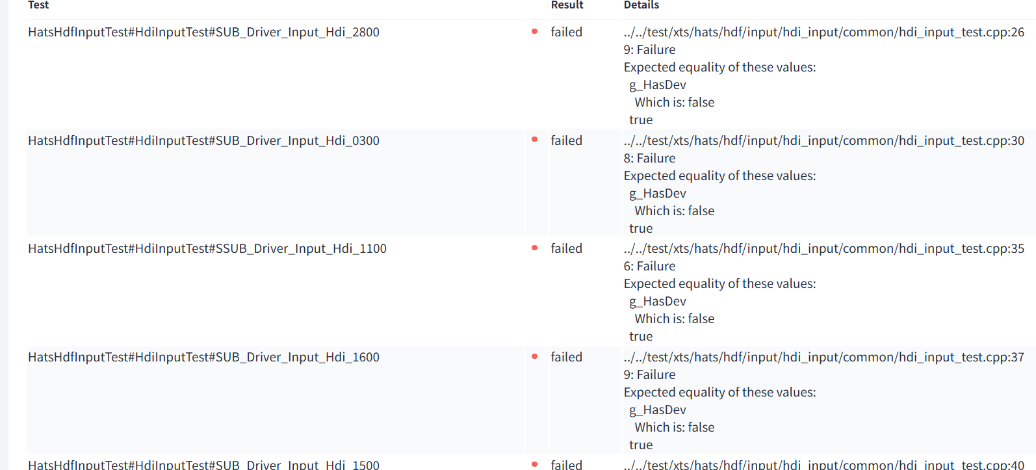Click 'Which is: false' in Hdi_1100 details
Viewport: 1036px width, 470px height.
(x=675, y=319)
